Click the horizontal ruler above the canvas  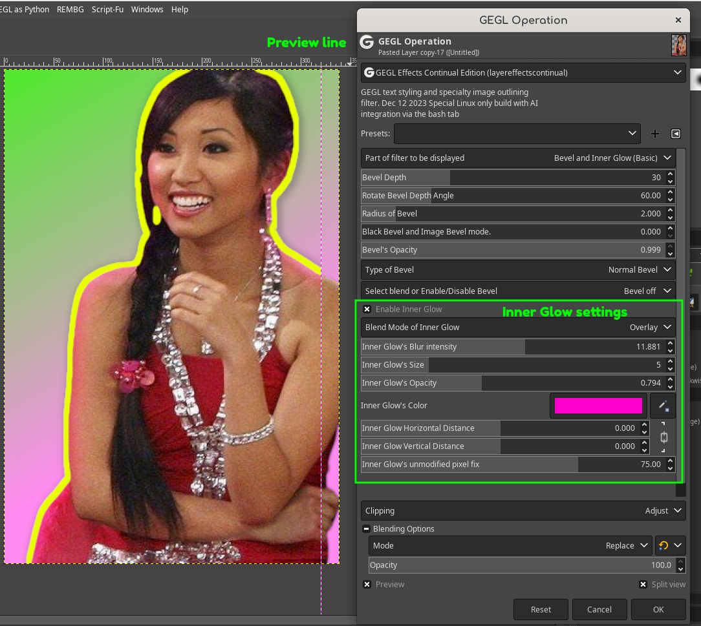(x=178, y=61)
